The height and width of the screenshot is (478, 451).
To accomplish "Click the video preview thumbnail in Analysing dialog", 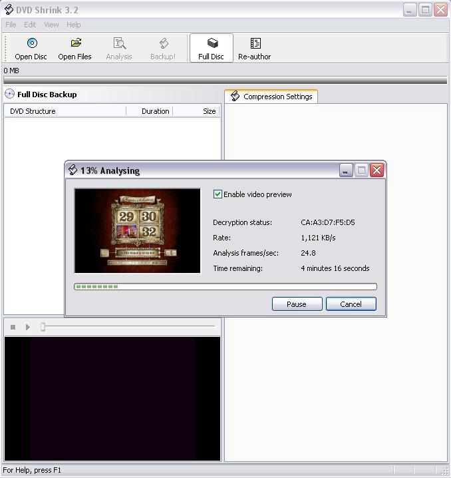I will point(137,231).
